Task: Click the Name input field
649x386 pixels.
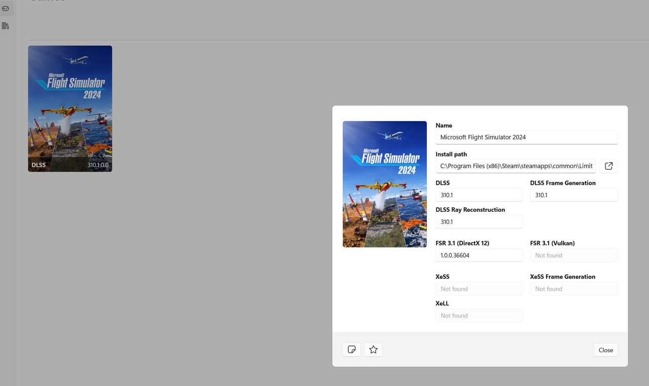Action: pyautogui.click(x=526, y=137)
